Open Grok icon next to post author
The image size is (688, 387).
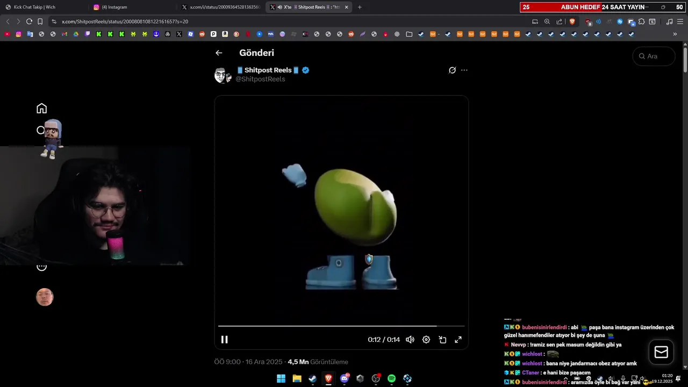(452, 70)
